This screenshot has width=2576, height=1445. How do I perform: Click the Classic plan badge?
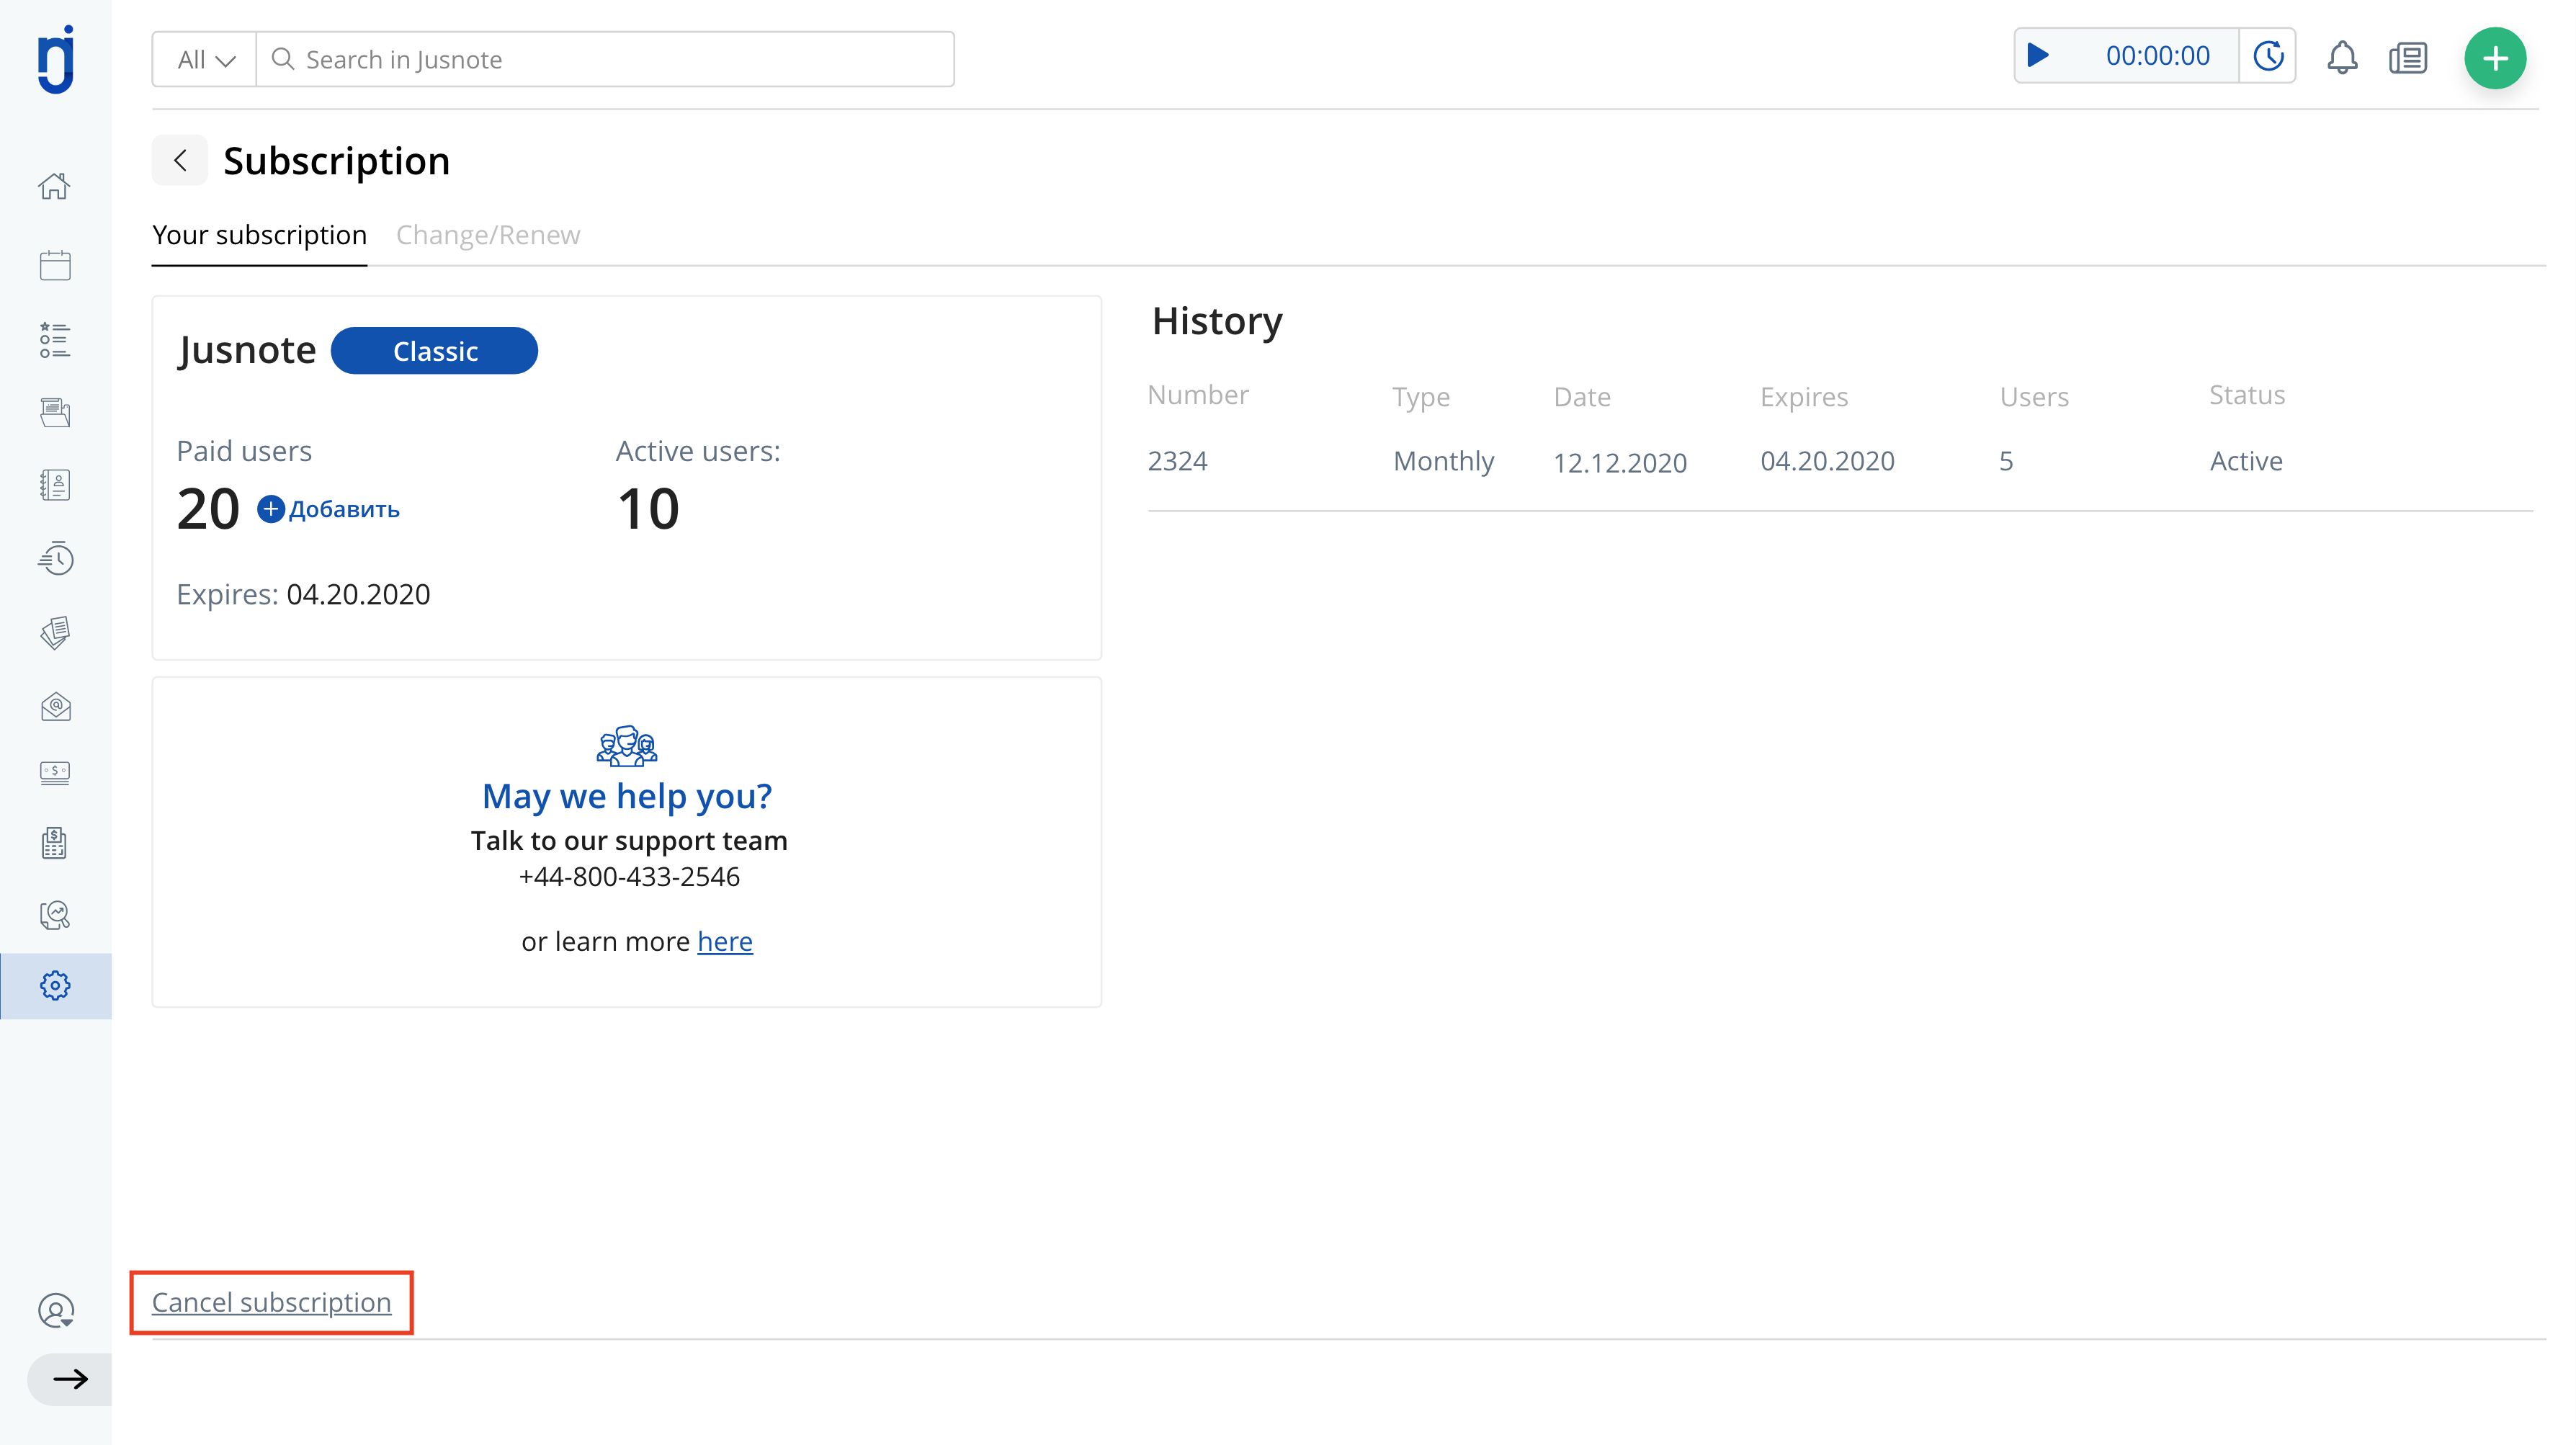[434, 351]
